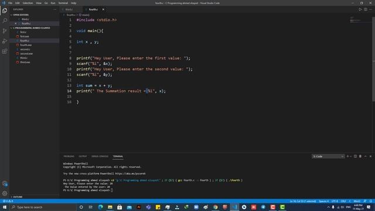This screenshot has height=211, width=375.
Task: Open the Help menu
Action: click(x=73, y=3)
